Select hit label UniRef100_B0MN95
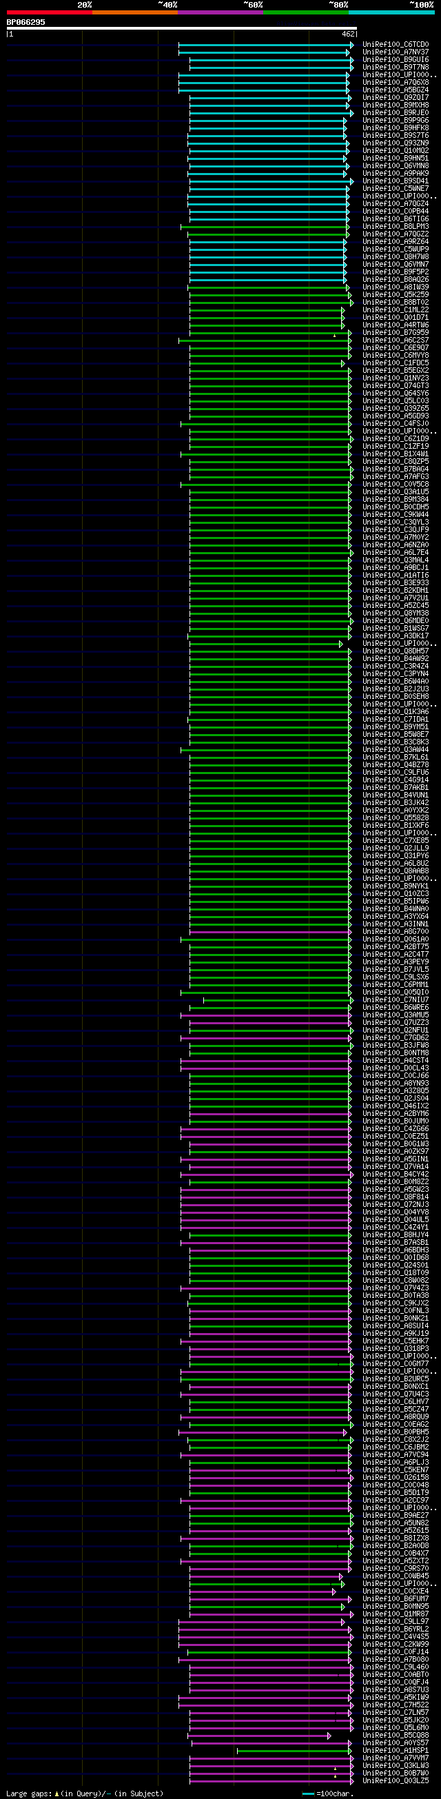 click(396, 1607)
